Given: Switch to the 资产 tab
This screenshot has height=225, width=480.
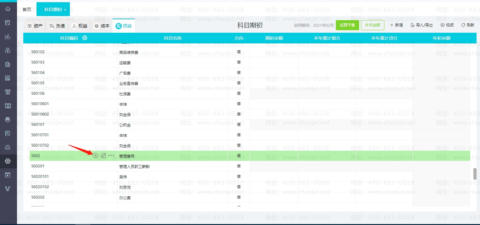Looking at the screenshot, I should [35, 26].
